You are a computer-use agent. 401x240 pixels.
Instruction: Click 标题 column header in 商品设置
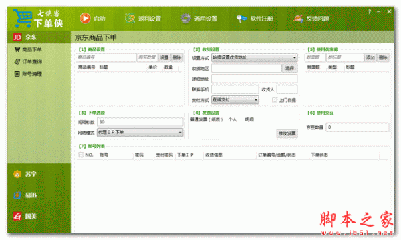coord(104,67)
